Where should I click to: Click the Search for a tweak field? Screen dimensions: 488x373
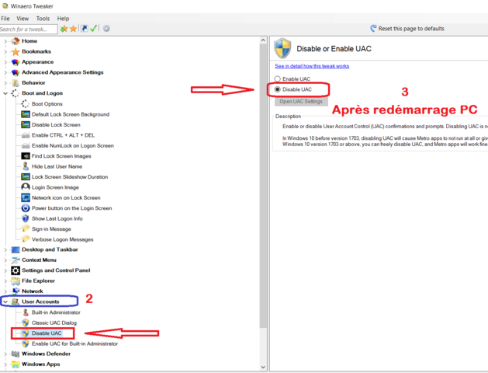pos(29,29)
